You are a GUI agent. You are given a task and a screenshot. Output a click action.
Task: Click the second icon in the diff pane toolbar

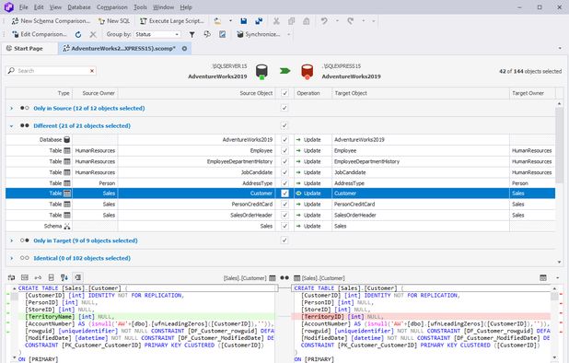point(25,277)
